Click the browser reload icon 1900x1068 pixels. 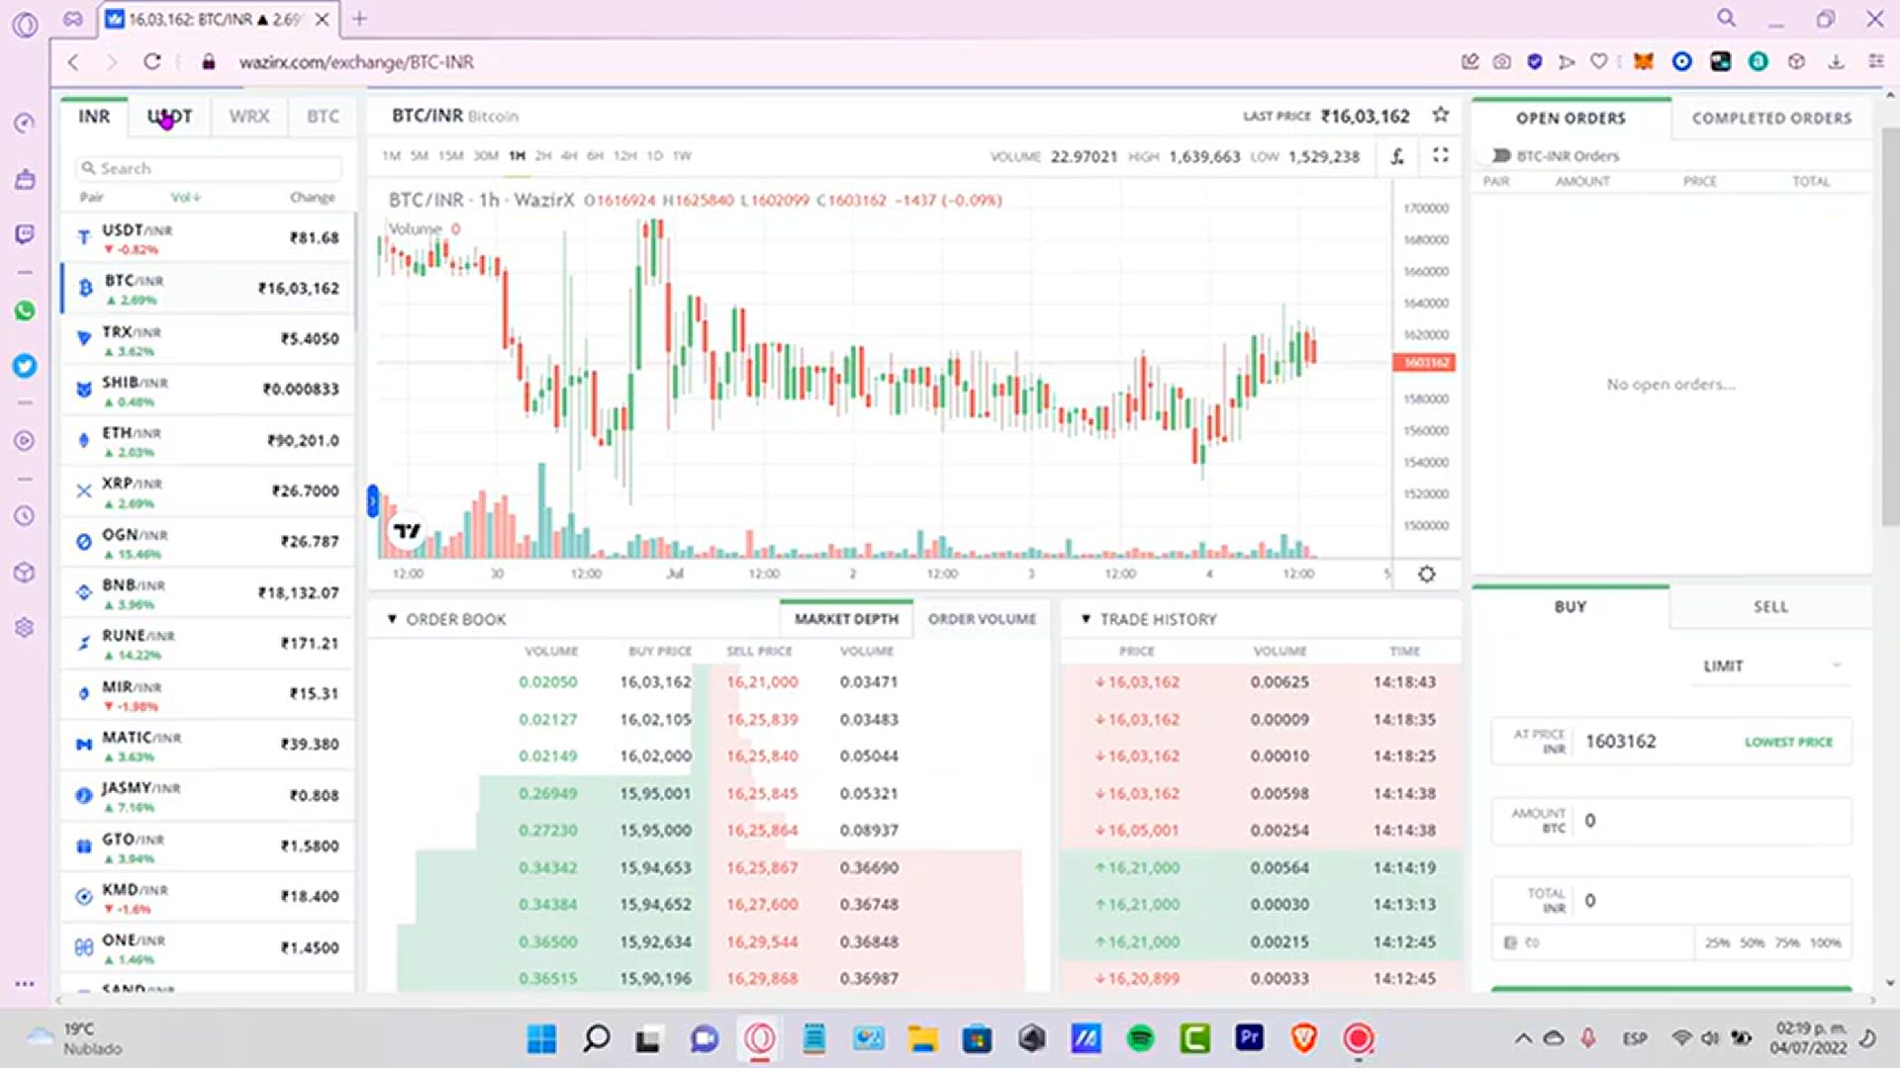tap(151, 61)
